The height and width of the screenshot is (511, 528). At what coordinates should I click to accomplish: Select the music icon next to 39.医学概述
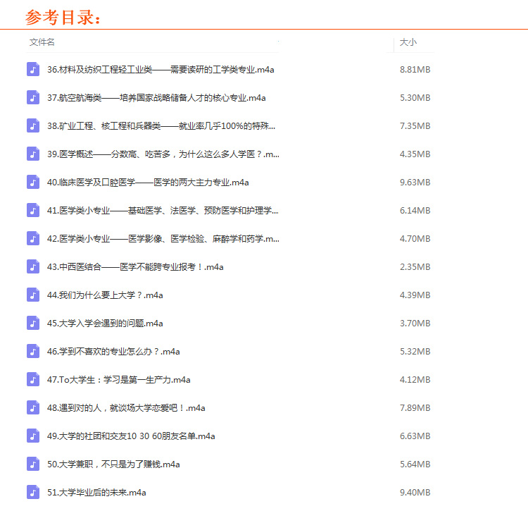coord(33,154)
